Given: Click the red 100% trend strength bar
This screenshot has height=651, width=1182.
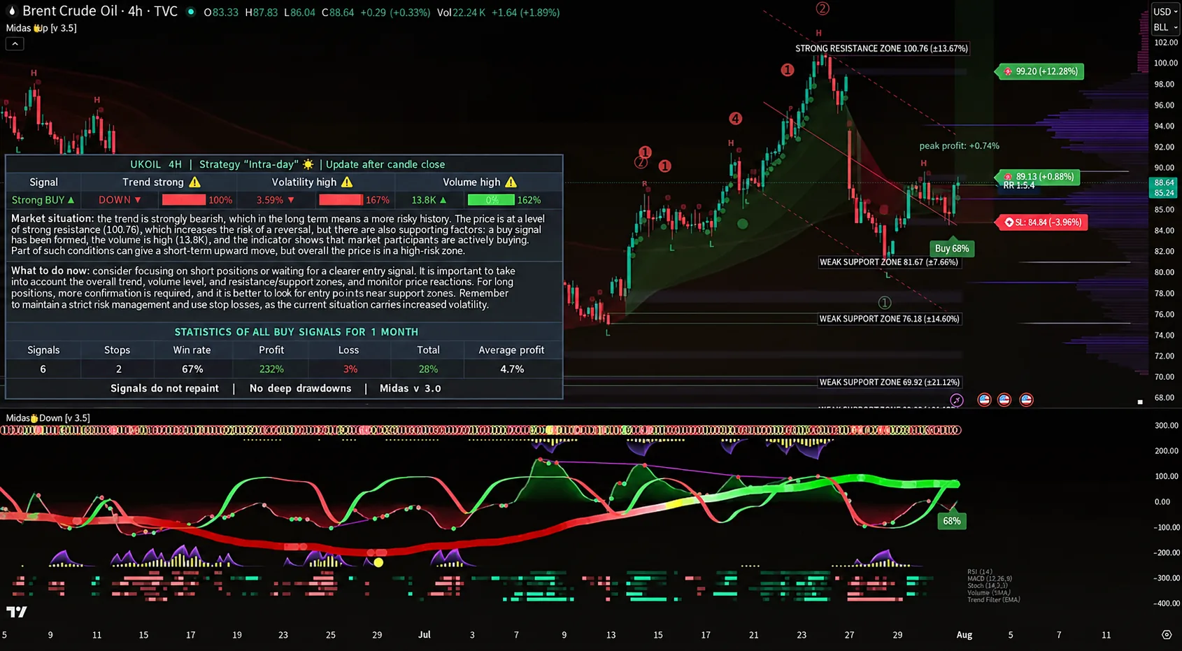Looking at the screenshot, I should [184, 200].
